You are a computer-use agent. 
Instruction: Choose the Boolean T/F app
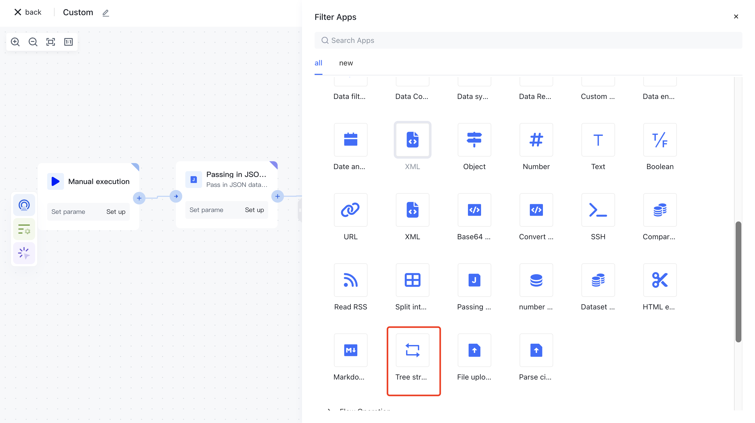coord(660,140)
